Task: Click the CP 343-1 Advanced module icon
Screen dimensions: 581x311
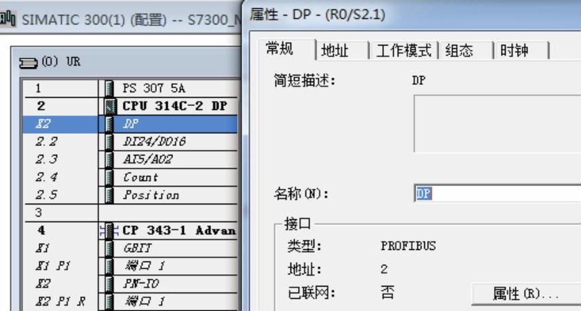Action: (x=109, y=231)
